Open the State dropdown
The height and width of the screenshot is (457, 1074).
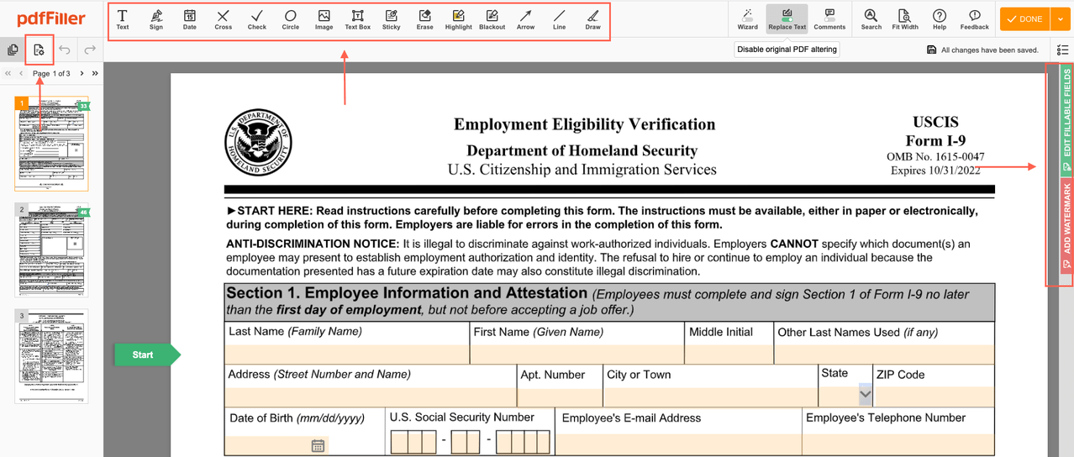click(865, 394)
